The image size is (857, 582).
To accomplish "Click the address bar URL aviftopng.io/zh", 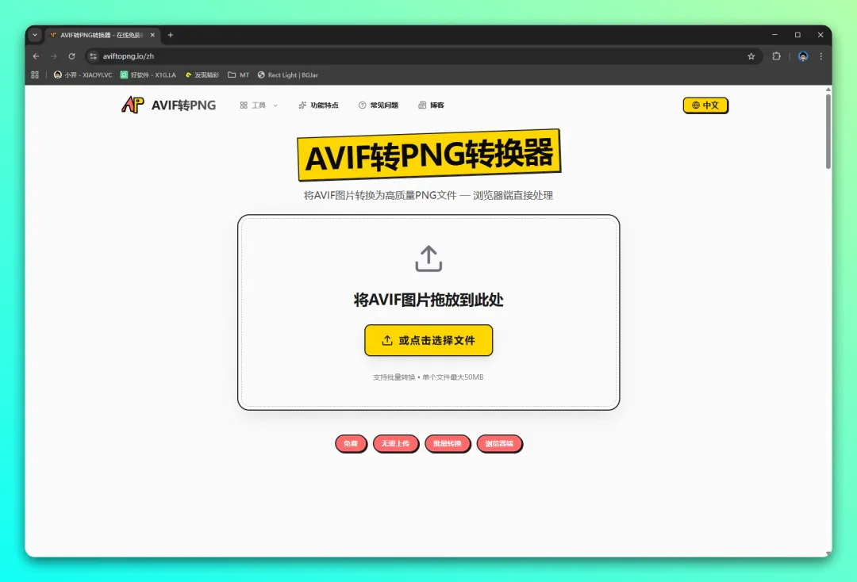I will click(129, 56).
